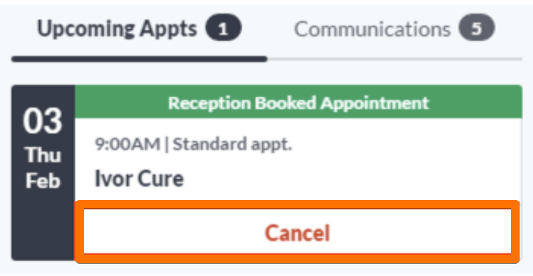Switch to the Upcoming Appts tab
The image size is (533, 276).
(x=139, y=28)
